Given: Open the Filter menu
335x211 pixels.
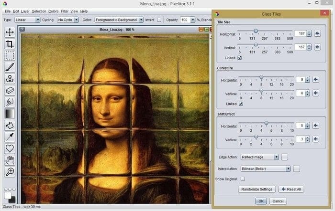Looking at the screenshot, I should click(65, 11).
